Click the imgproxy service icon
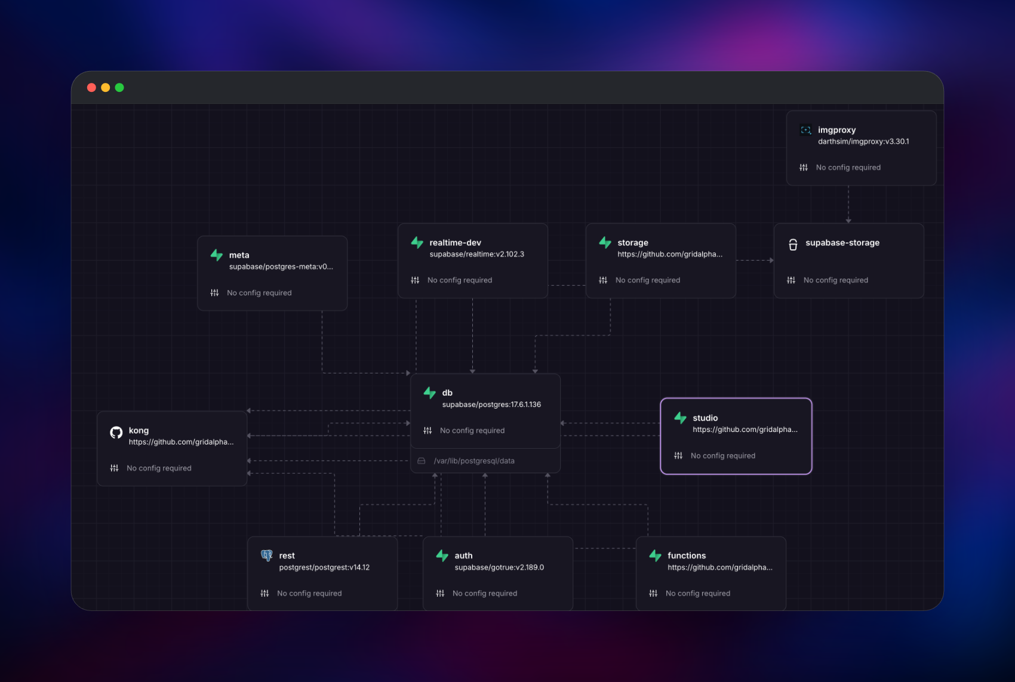Screen dimensions: 1015x682 tap(805, 130)
